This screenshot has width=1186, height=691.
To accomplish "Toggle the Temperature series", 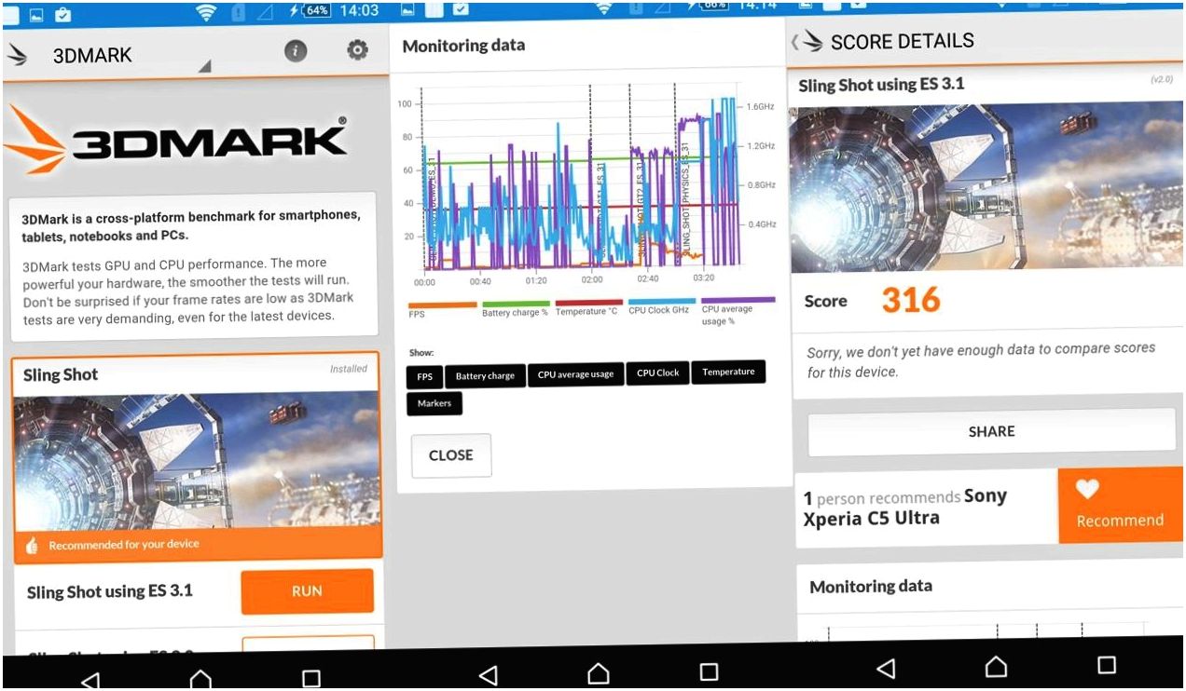I will pos(728,373).
